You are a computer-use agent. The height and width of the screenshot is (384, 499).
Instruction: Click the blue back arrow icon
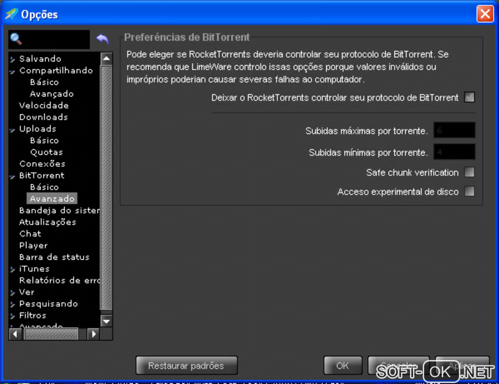point(102,39)
